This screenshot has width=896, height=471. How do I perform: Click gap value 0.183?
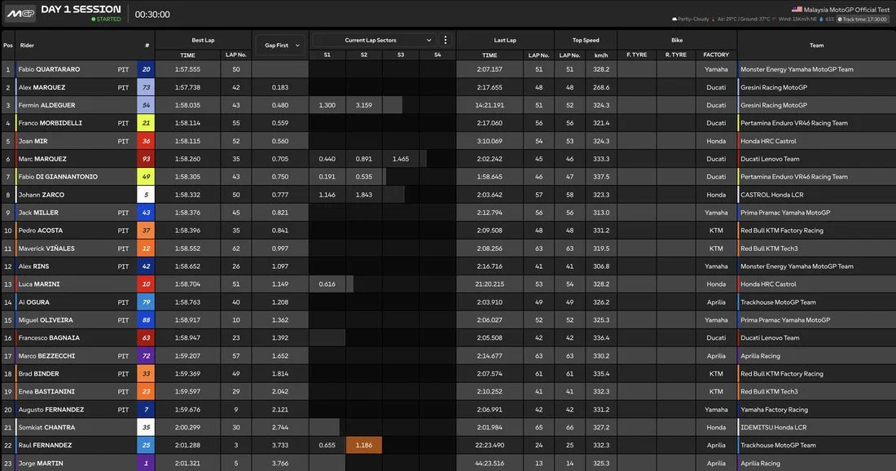pos(280,87)
